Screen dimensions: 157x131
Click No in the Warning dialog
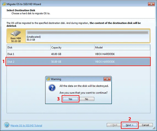87,99
